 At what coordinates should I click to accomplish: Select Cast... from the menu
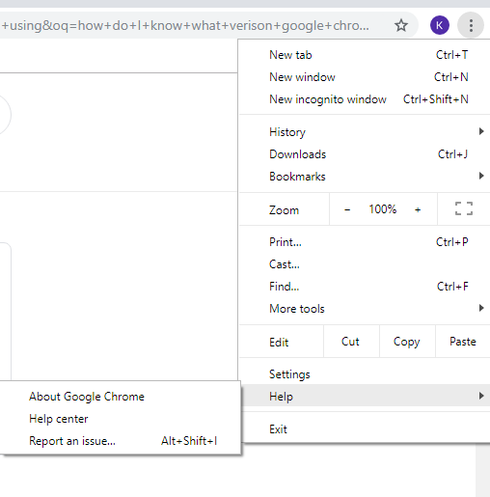coord(365,264)
